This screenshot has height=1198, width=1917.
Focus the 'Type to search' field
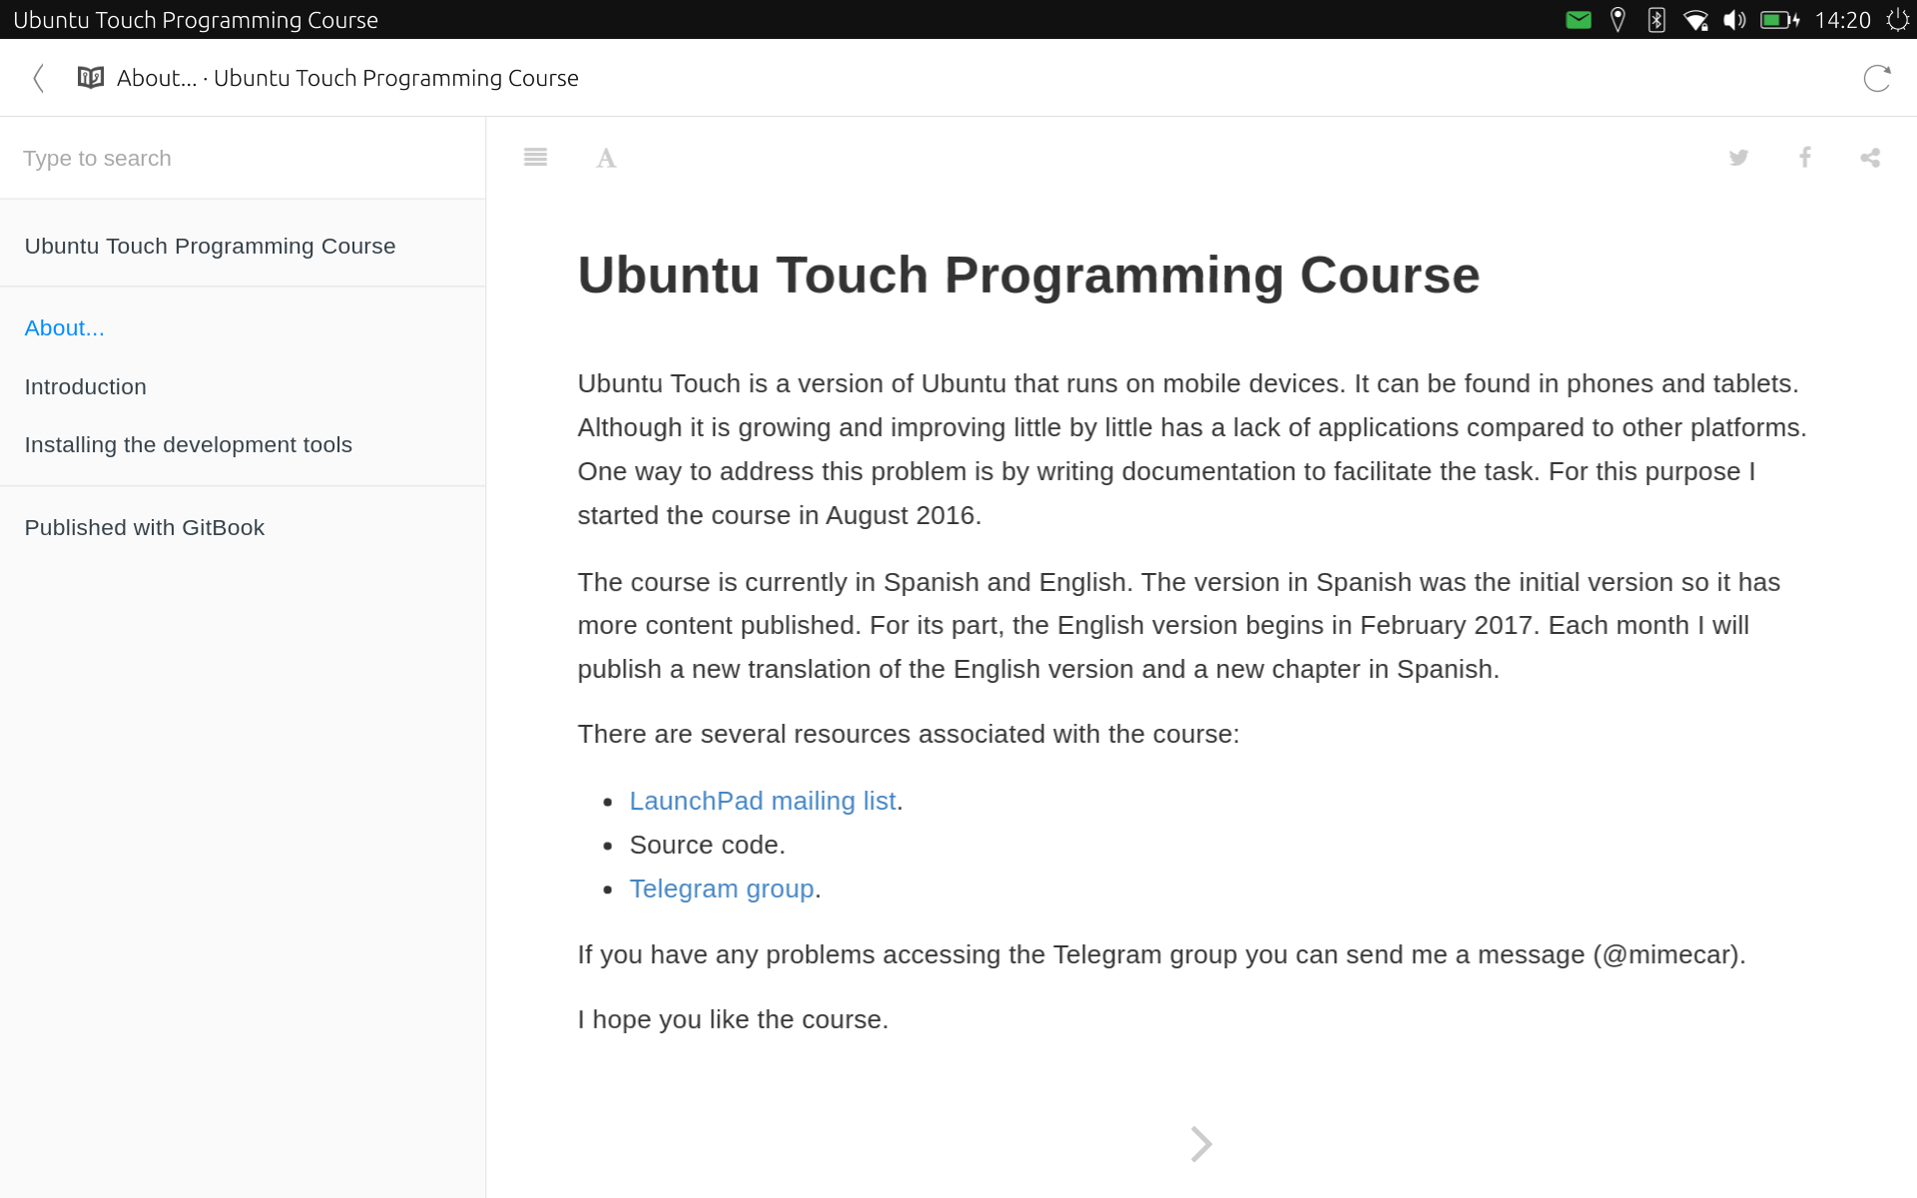[243, 158]
